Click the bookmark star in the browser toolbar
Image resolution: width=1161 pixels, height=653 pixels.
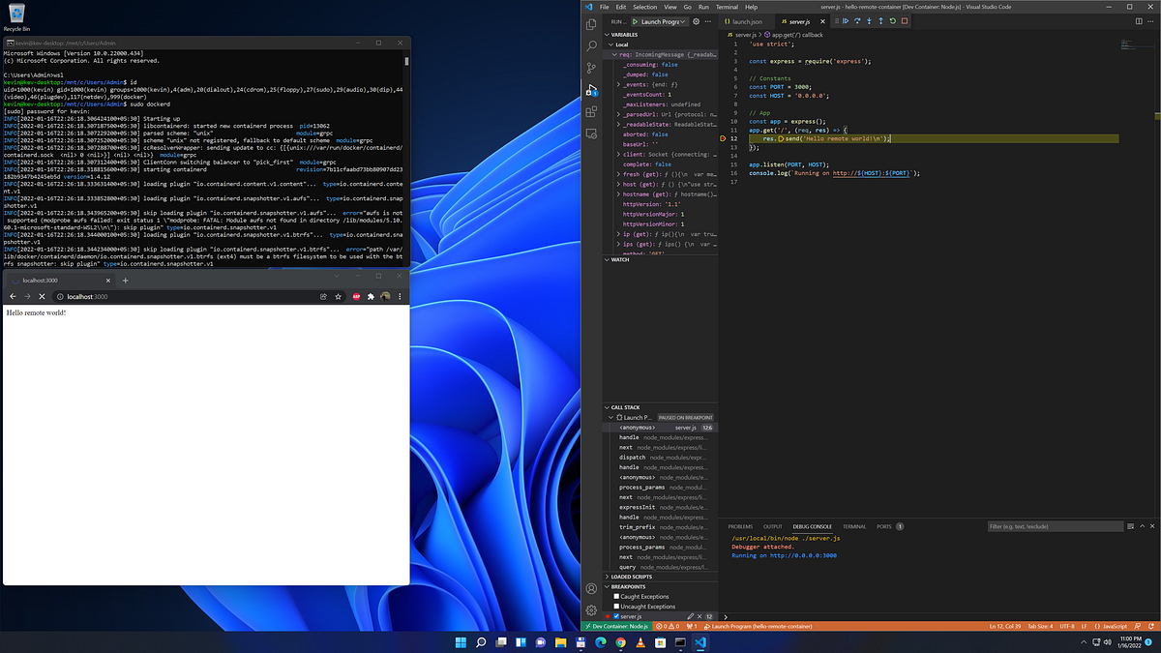[337, 296]
